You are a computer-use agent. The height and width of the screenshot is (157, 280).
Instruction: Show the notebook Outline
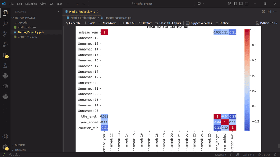[222, 23]
